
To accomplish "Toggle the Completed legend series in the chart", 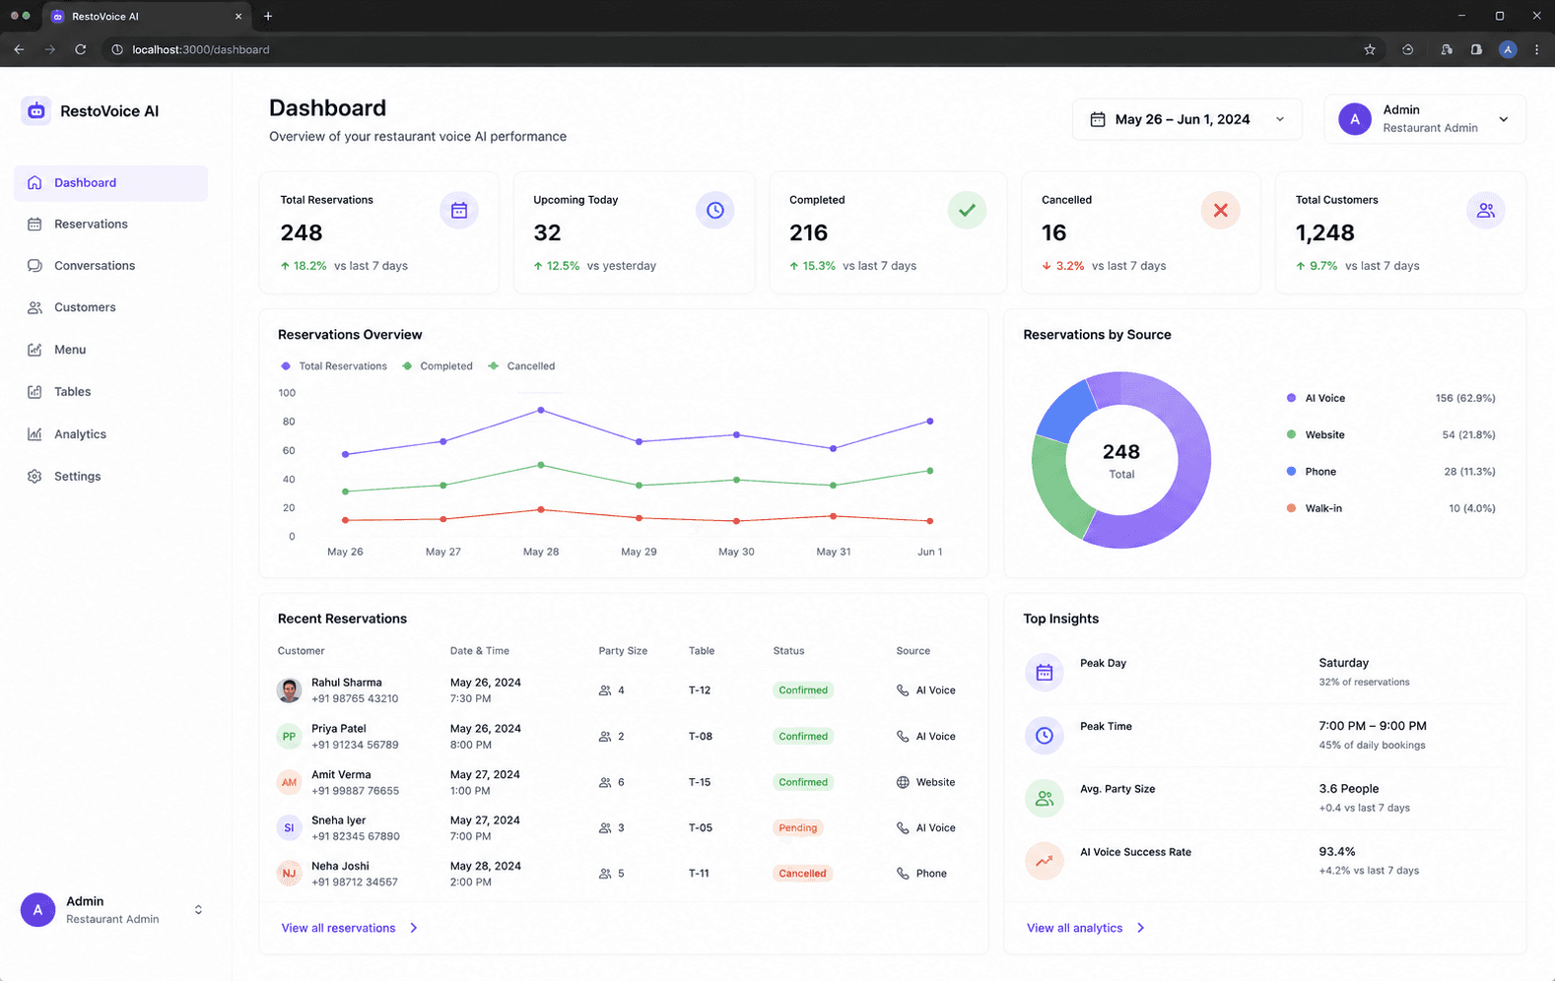I will (438, 366).
